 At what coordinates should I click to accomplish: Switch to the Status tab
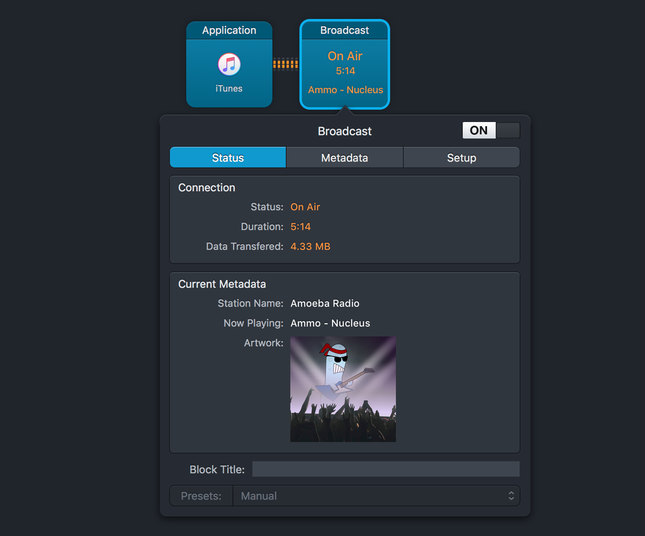(x=228, y=158)
